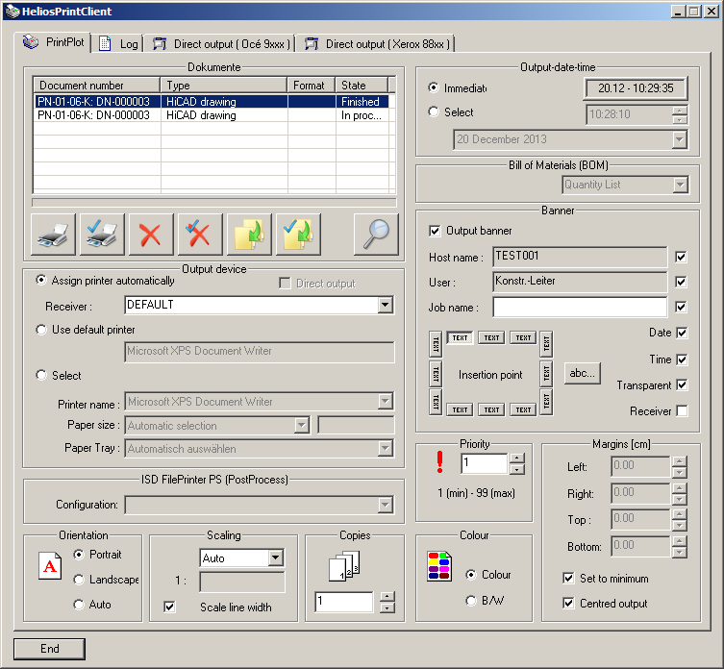Select the B/W colour radio button
This screenshot has width=724, height=669.
click(x=470, y=600)
